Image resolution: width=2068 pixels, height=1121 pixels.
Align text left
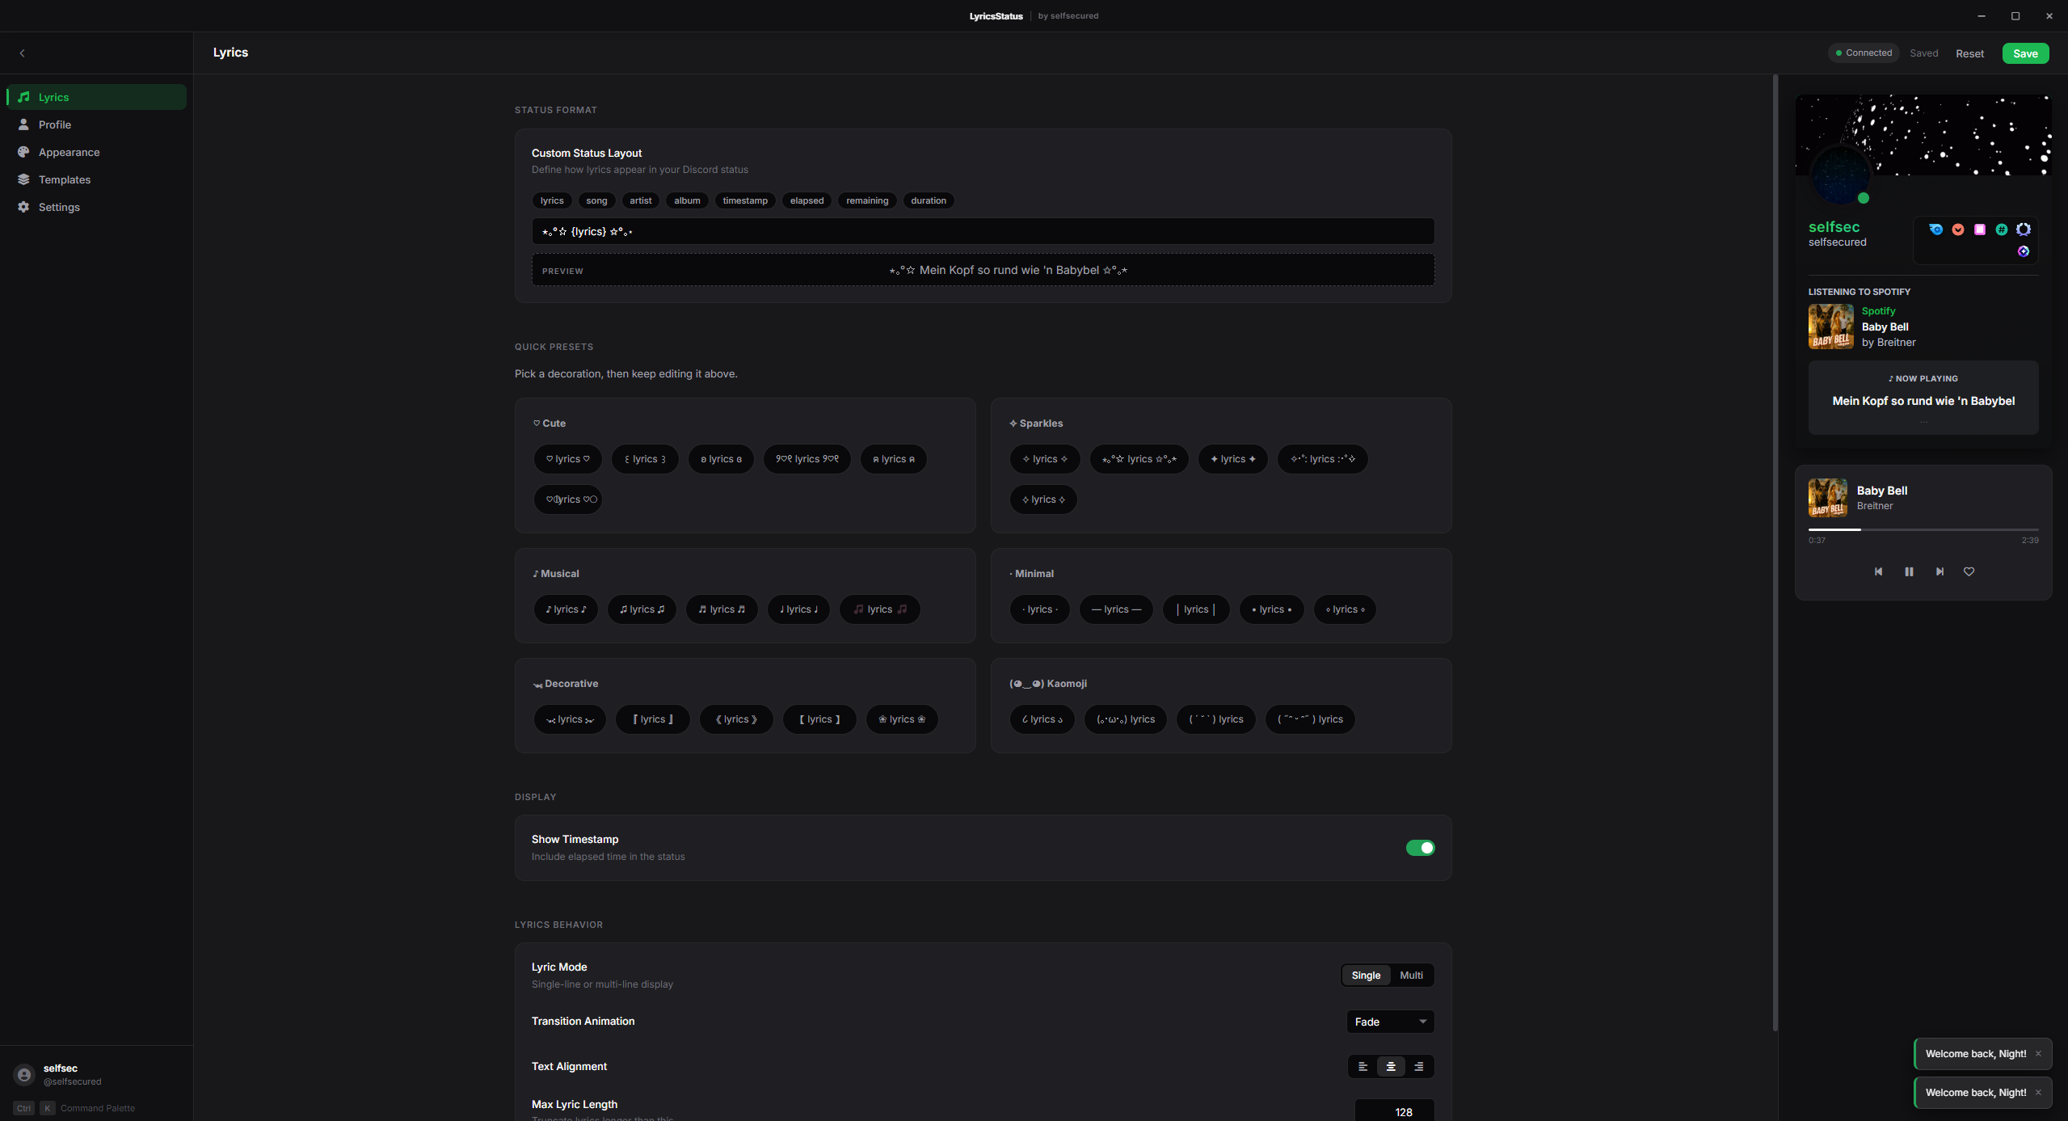1363,1067
